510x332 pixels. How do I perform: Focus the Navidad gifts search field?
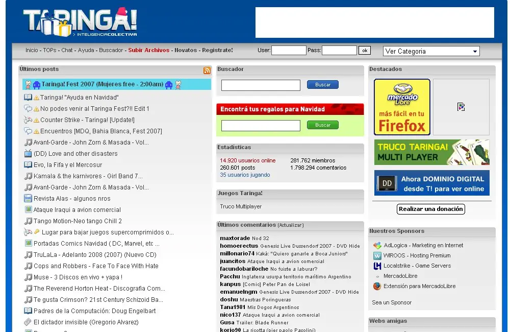point(261,126)
